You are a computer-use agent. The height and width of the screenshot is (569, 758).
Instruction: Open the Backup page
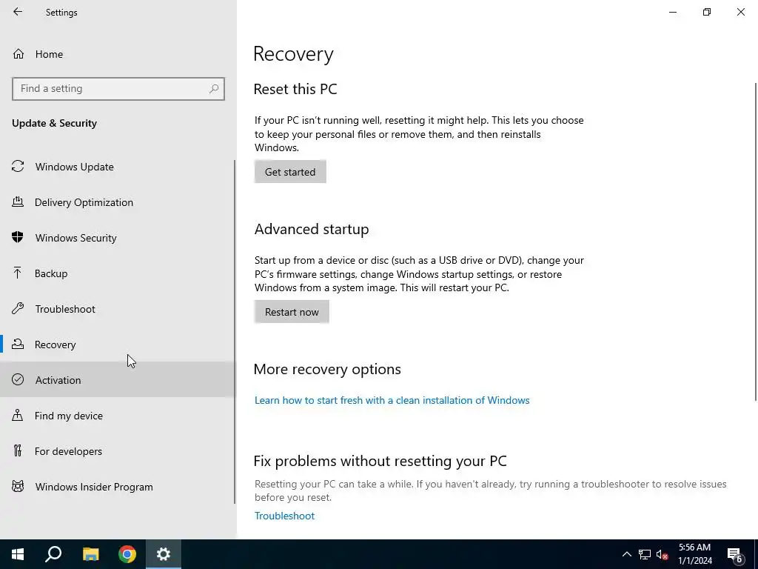[51, 273]
